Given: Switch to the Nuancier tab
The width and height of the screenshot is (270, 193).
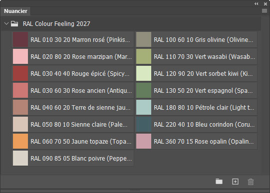Looking at the screenshot, I should (x=15, y=11).
